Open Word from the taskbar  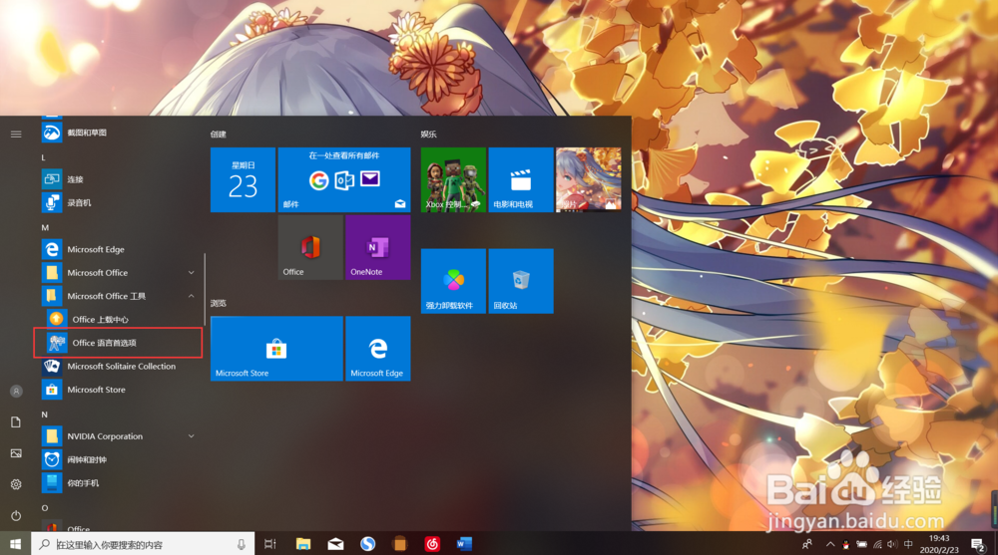click(x=464, y=544)
